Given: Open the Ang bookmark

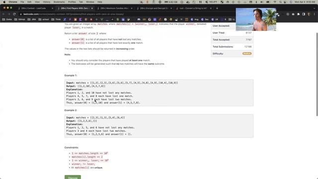Looking at the screenshot, I should [194, 19].
